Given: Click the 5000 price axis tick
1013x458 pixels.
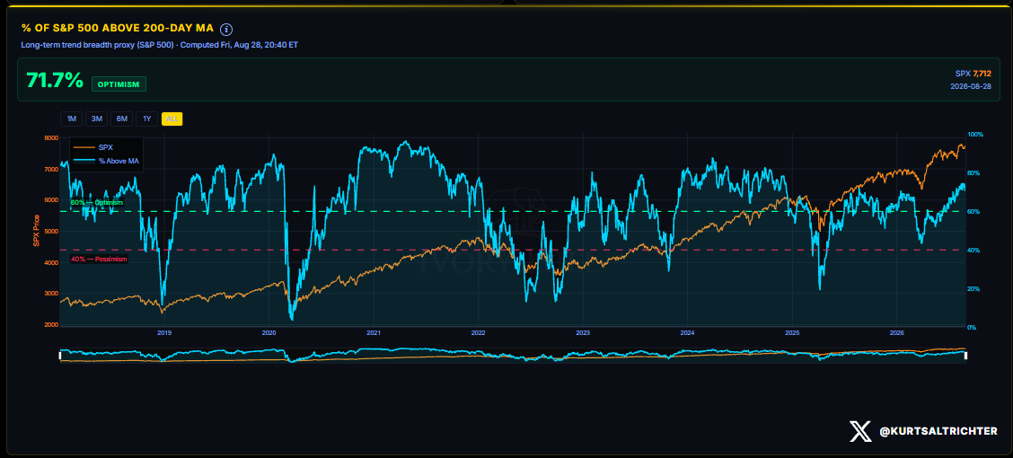Looking at the screenshot, I should coord(51,232).
